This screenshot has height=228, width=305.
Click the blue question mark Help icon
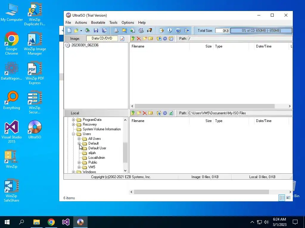178,31
